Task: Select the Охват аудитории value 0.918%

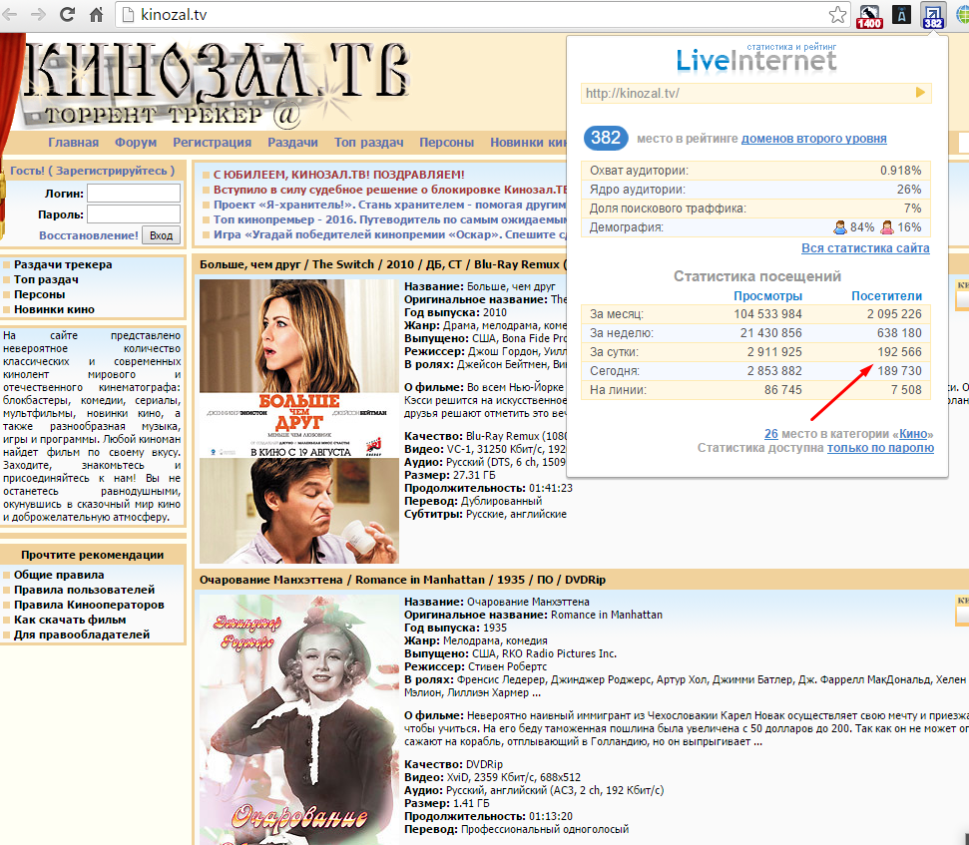Action: point(900,171)
